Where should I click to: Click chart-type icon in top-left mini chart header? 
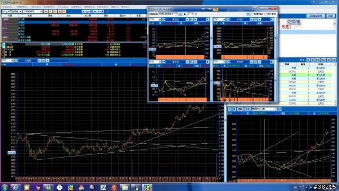[x=164, y=20]
